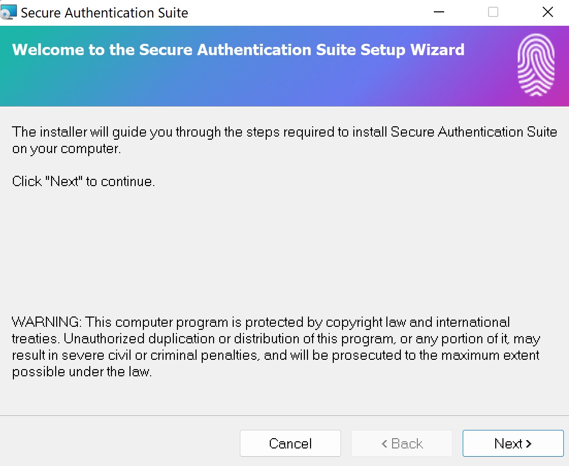Click the 'Click "Next" to continue' text
569x466 pixels.
click(84, 181)
